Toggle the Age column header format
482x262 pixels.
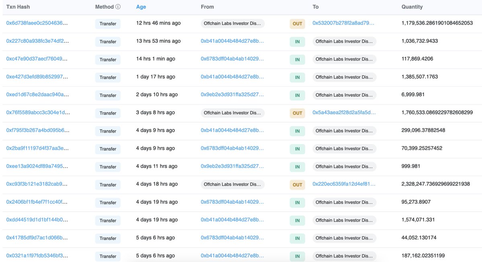141,7
